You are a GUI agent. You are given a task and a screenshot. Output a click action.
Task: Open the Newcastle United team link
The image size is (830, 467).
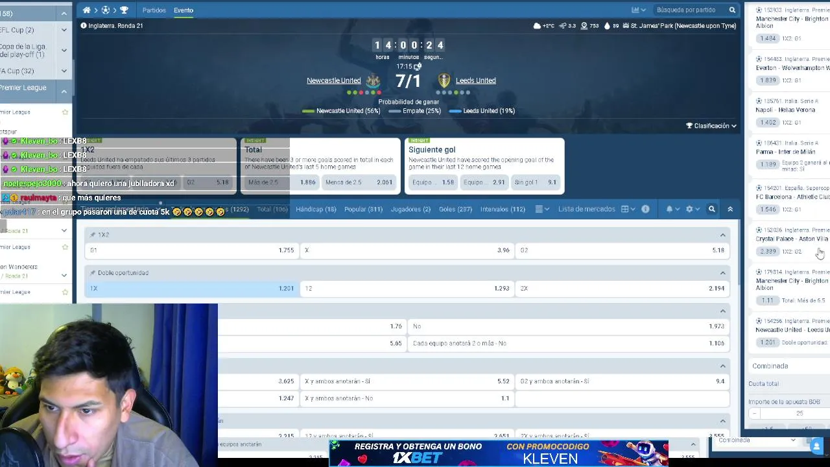(333, 80)
